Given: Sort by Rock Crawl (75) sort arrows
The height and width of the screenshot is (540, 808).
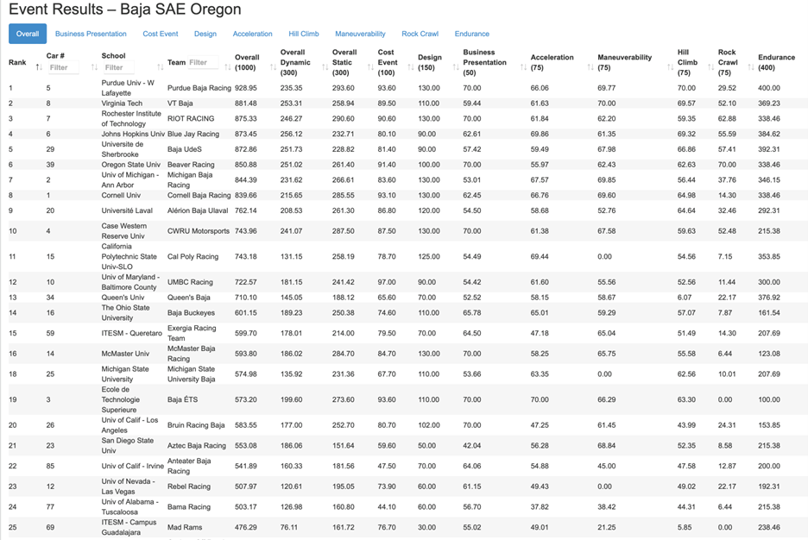Looking at the screenshot, I should [751, 67].
